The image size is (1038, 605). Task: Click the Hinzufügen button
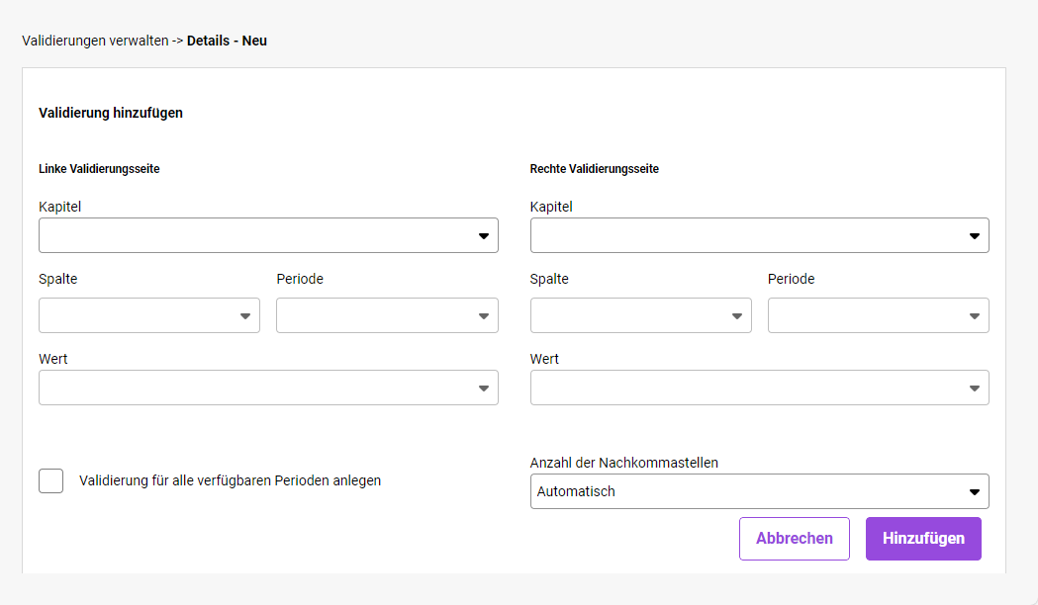(923, 538)
